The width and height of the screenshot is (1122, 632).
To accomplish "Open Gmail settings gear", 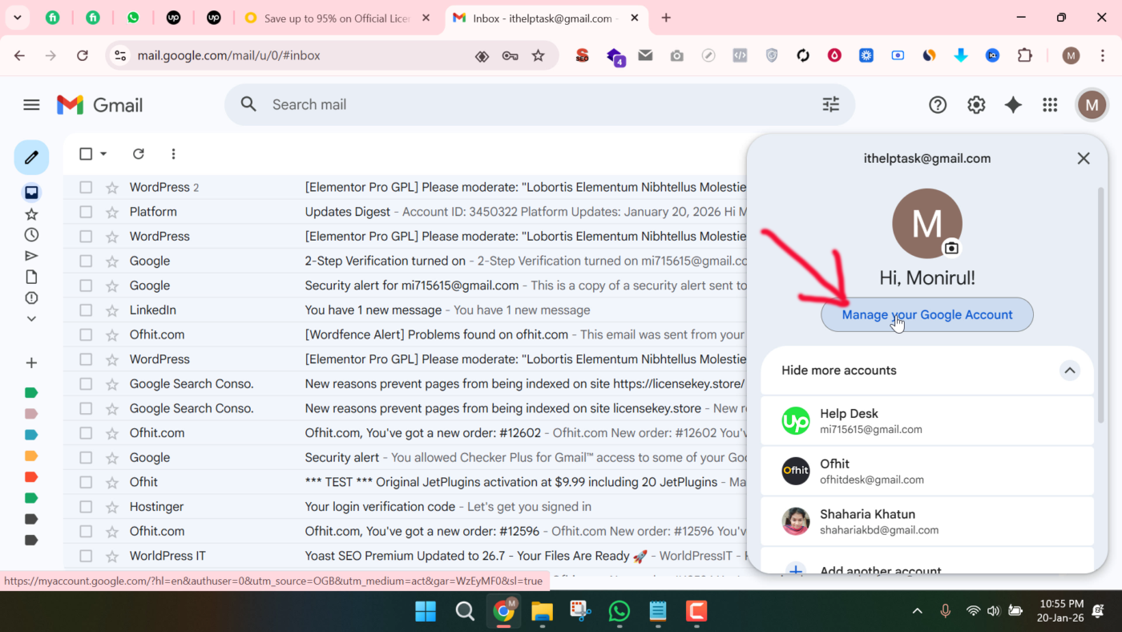I will point(975,104).
